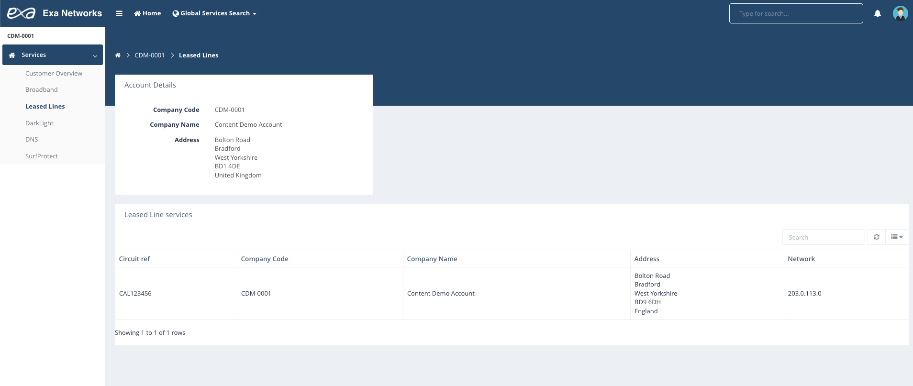Click the table Search input box
This screenshot has width=913, height=386.
(x=823, y=237)
